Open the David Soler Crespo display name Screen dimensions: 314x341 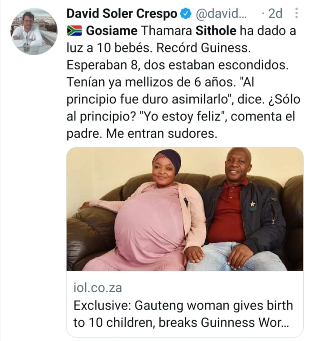coord(122,15)
